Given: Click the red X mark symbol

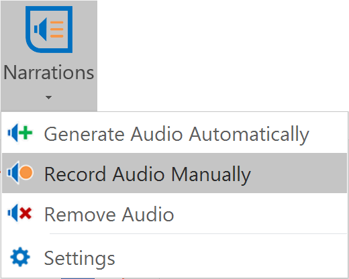Looking at the screenshot, I should point(26,213).
